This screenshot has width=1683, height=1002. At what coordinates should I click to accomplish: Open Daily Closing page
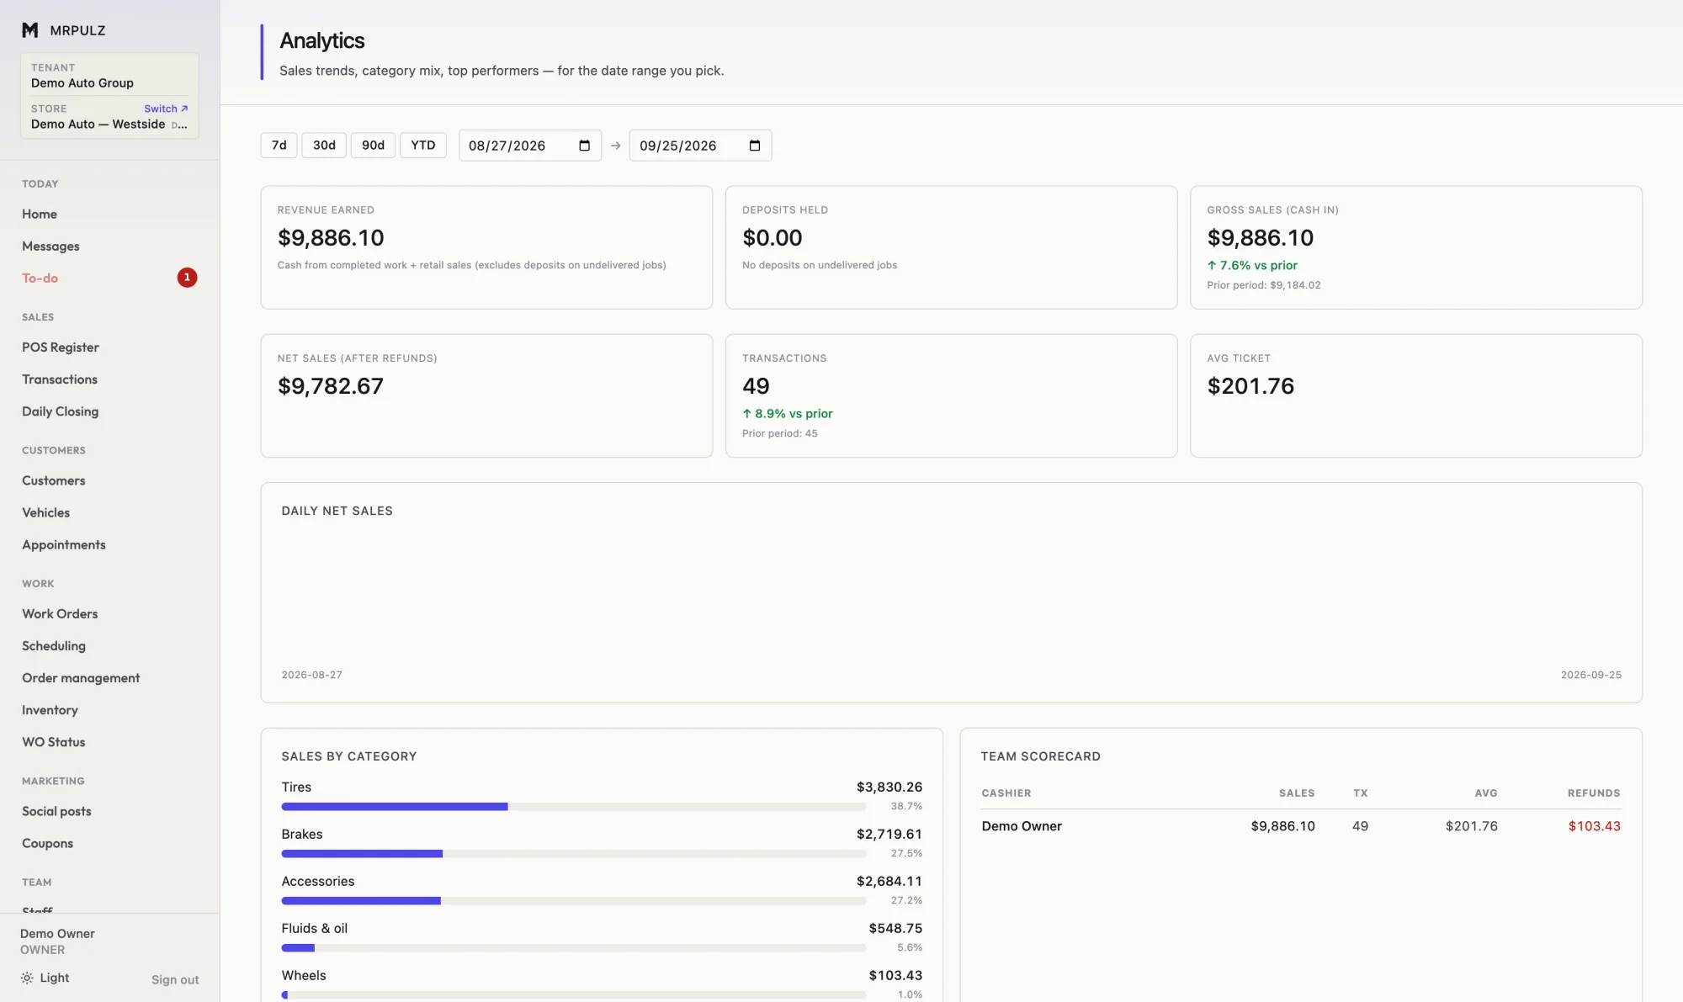tap(60, 411)
